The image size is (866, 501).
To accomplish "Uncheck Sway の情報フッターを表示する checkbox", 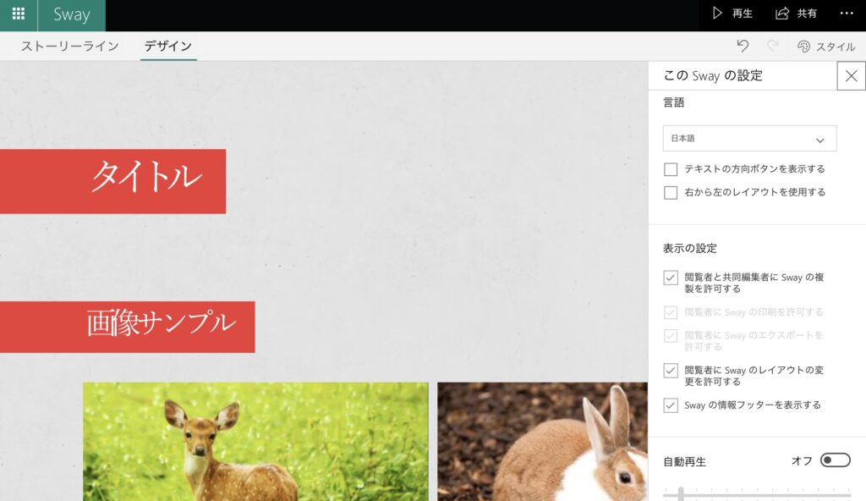I will coord(671,405).
